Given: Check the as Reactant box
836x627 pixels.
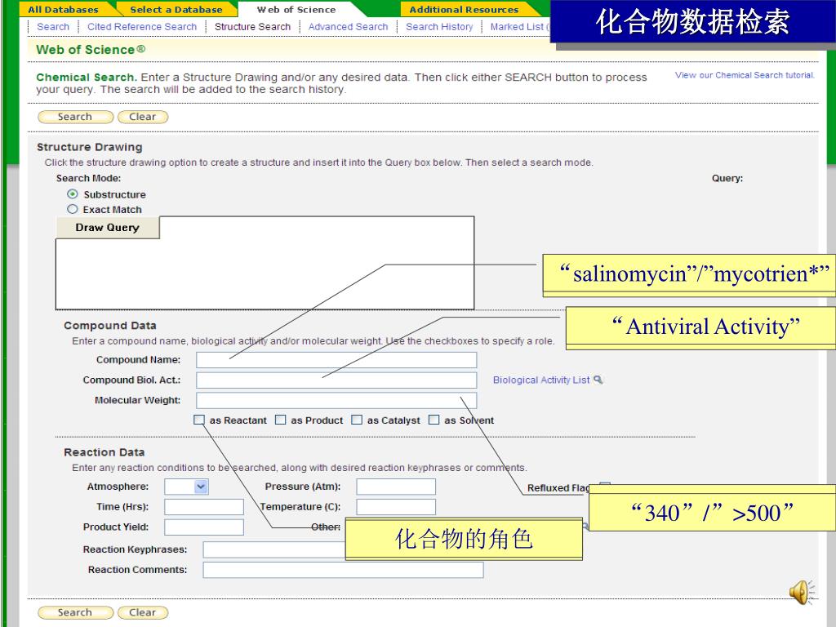Looking at the screenshot, I should (x=199, y=420).
